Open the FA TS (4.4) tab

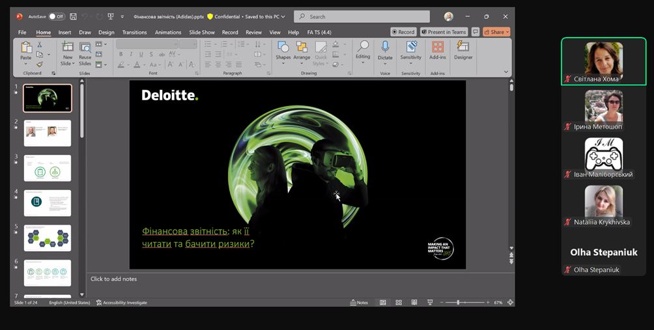[319, 32]
